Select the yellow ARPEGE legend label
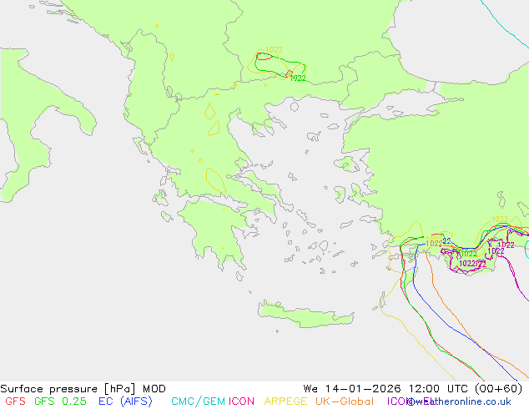Viewport: 529px width, 409px height. pos(285,401)
